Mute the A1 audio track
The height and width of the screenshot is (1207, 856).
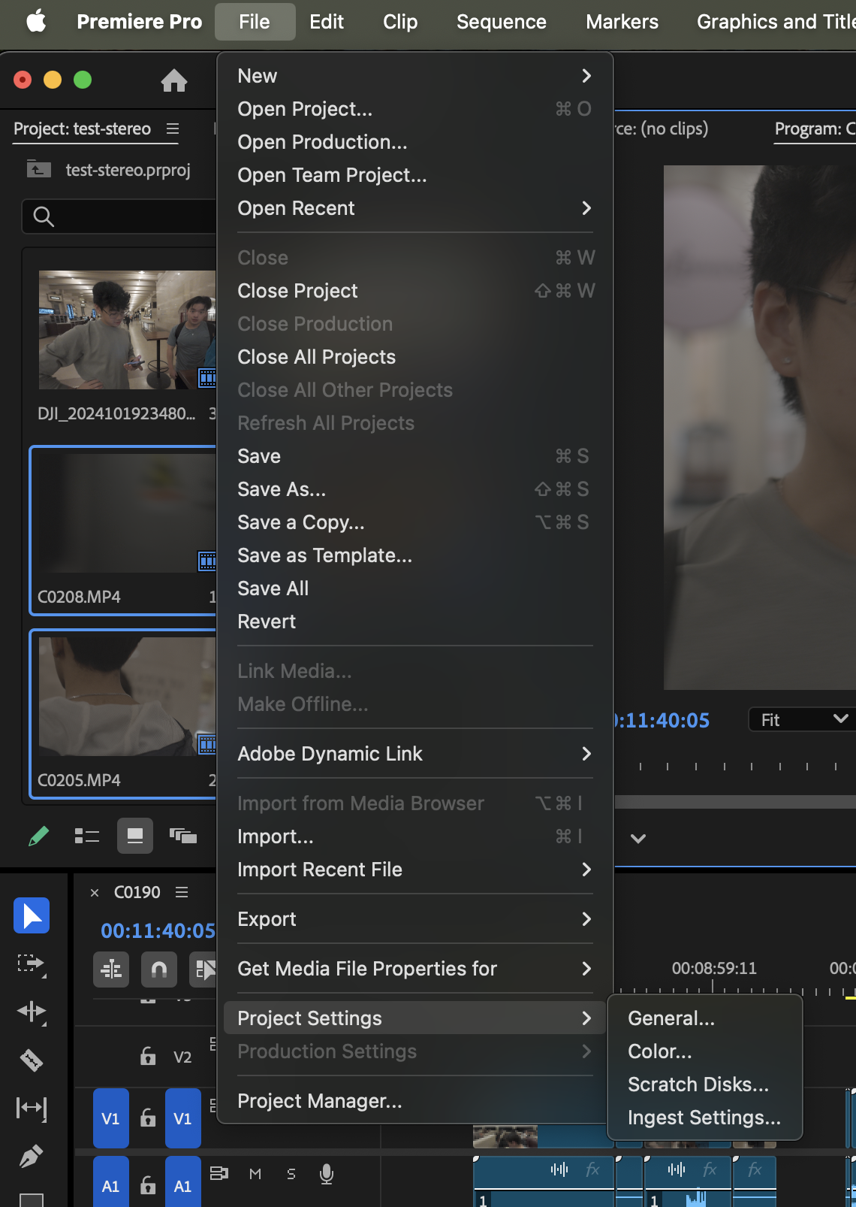click(x=255, y=1174)
